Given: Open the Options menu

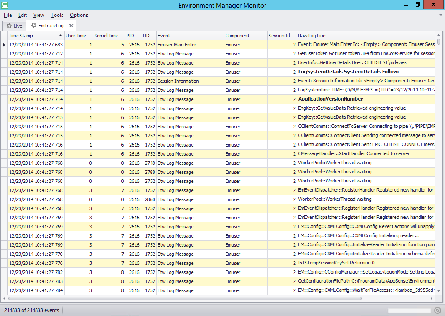Looking at the screenshot, I should pyautogui.click(x=79, y=15).
